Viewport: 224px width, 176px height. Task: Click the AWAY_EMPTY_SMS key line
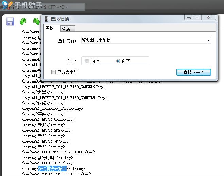tap(48, 130)
